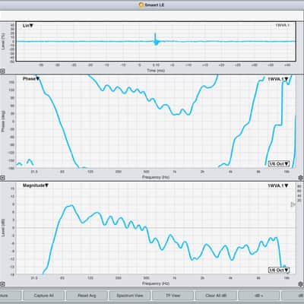Click the Capture All button
The height and width of the screenshot is (304, 304).
43,296
